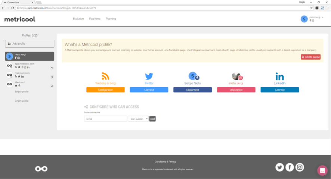Open the Can publish permission dropdown
Screen dimensions: 331x179
tap(138, 119)
